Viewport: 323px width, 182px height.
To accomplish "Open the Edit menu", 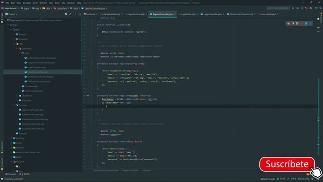I will click(13, 3).
